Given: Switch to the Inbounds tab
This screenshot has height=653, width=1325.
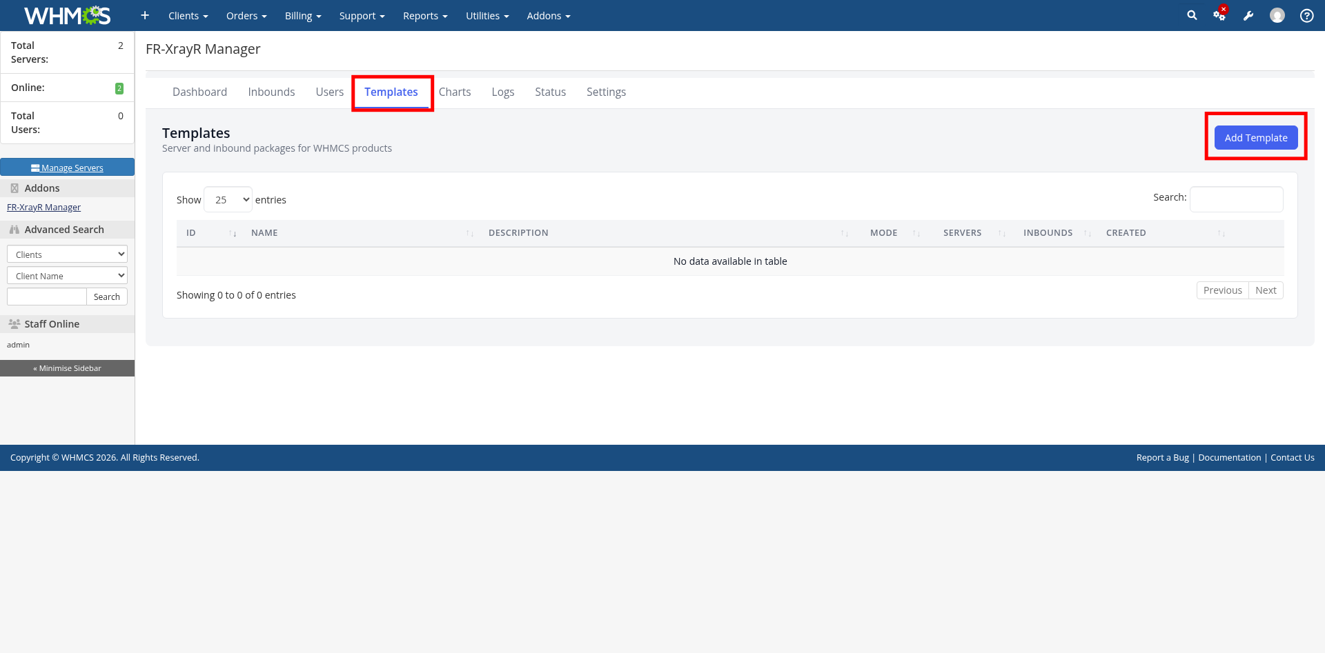Looking at the screenshot, I should click(x=271, y=92).
